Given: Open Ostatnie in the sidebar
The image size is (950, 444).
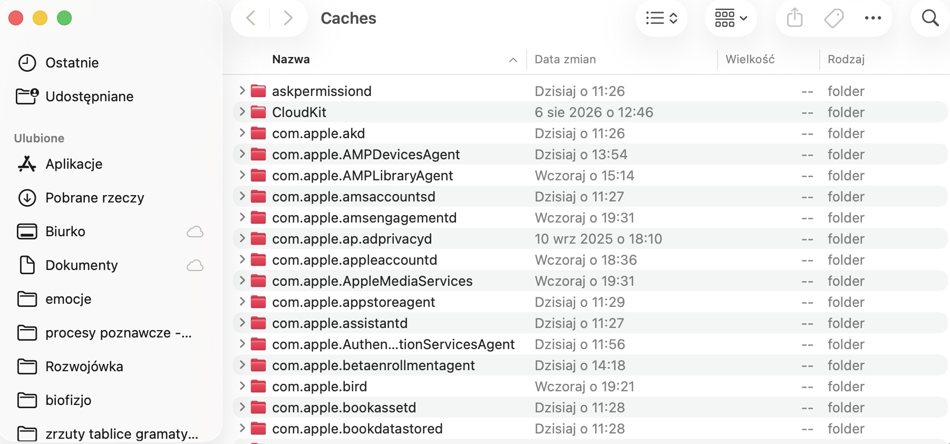Looking at the screenshot, I should tap(72, 63).
